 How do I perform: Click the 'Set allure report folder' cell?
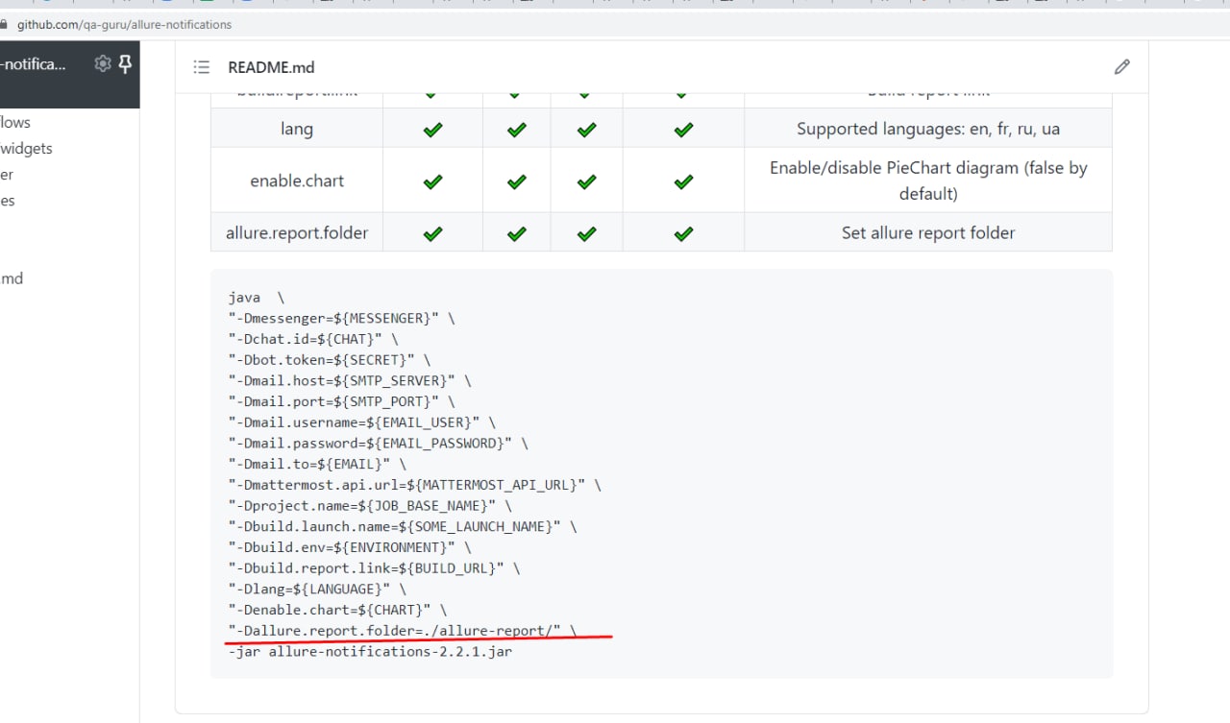[928, 232]
